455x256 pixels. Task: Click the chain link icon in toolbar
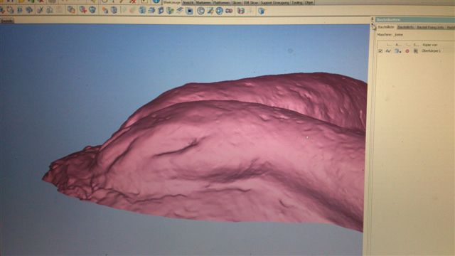coord(229,11)
